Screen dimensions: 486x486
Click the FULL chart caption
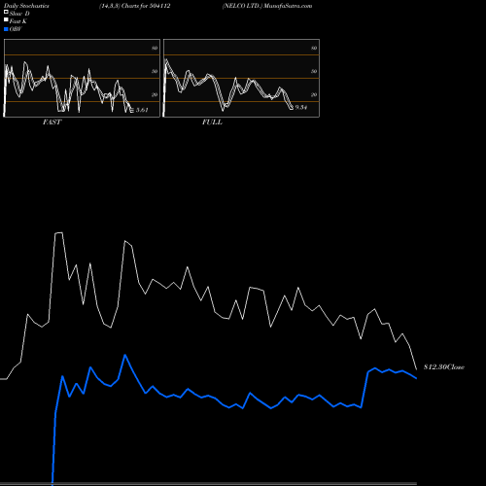tap(212, 122)
